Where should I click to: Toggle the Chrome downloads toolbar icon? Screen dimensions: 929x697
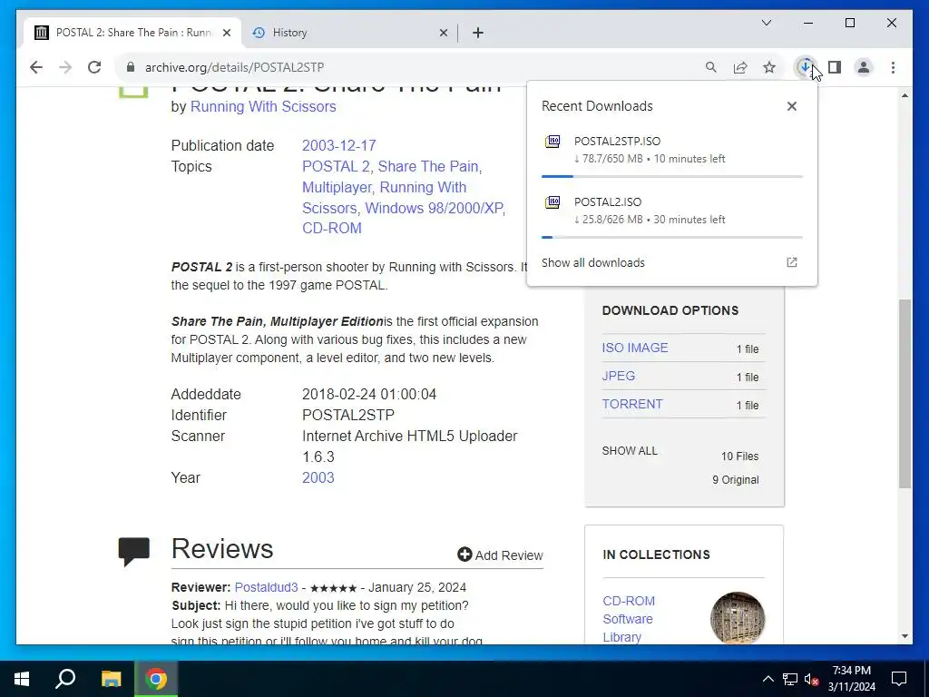point(806,67)
